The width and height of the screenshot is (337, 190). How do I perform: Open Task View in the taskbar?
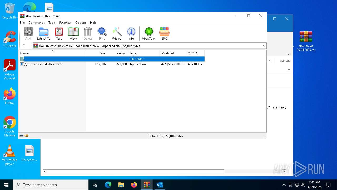(95, 185)
